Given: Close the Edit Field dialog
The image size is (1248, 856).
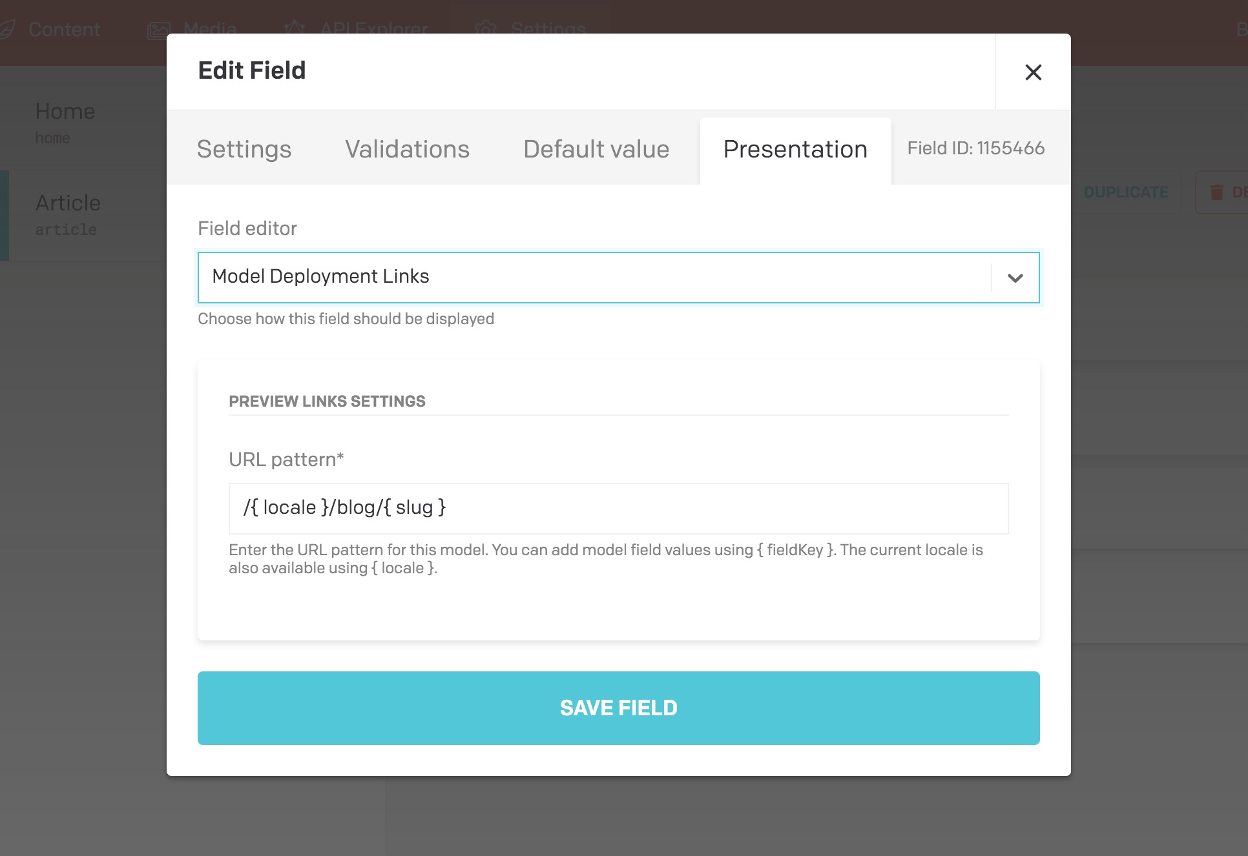Looking at the screenshot, I should coord(1033,72).
